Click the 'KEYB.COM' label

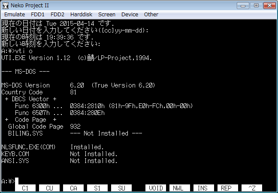coord(15,154)
